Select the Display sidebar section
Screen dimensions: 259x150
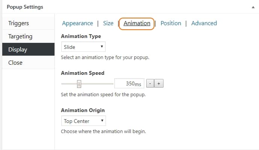tap(29, 49)
